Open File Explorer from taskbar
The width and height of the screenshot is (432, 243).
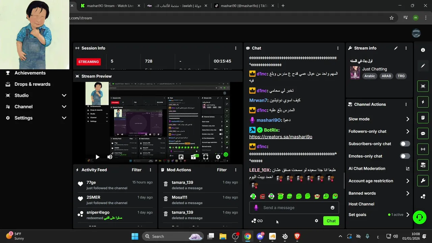point(223,236)
